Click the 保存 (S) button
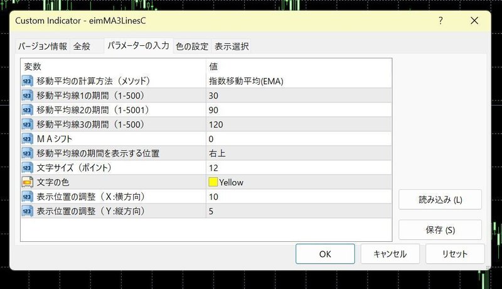The image size is (502, 289). (440, 230)
